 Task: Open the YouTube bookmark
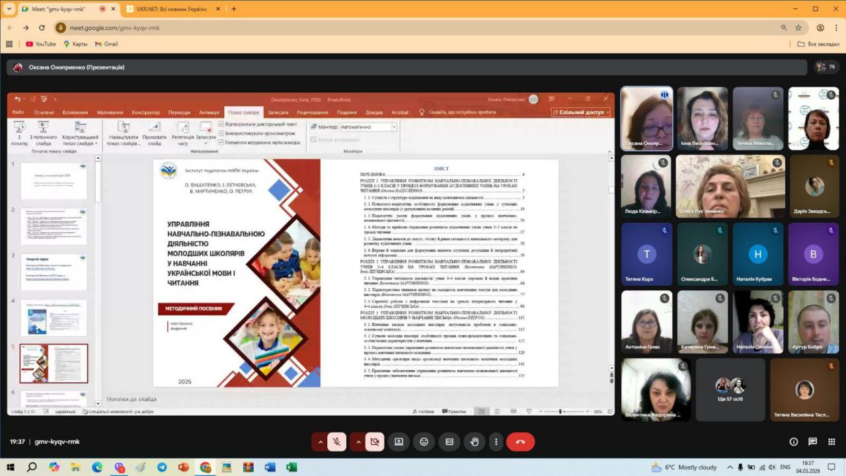40,44
